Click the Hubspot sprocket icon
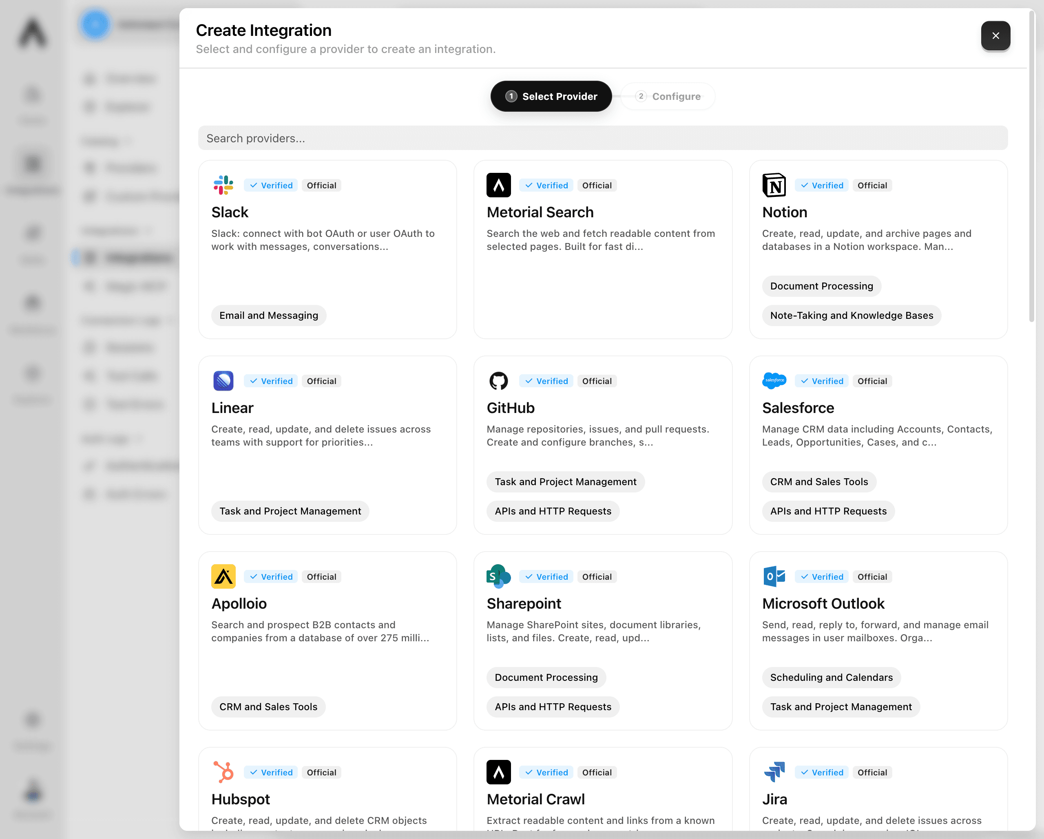Image resolution: width=1044 pixels, height=839 pixels. pos(223,772)
